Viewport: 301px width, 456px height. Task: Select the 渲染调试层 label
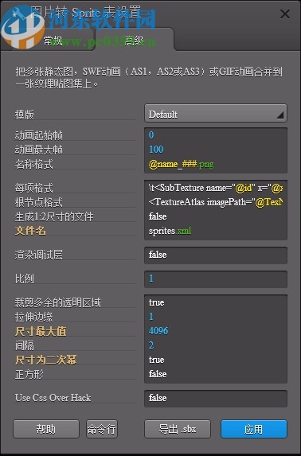[39, 255]
